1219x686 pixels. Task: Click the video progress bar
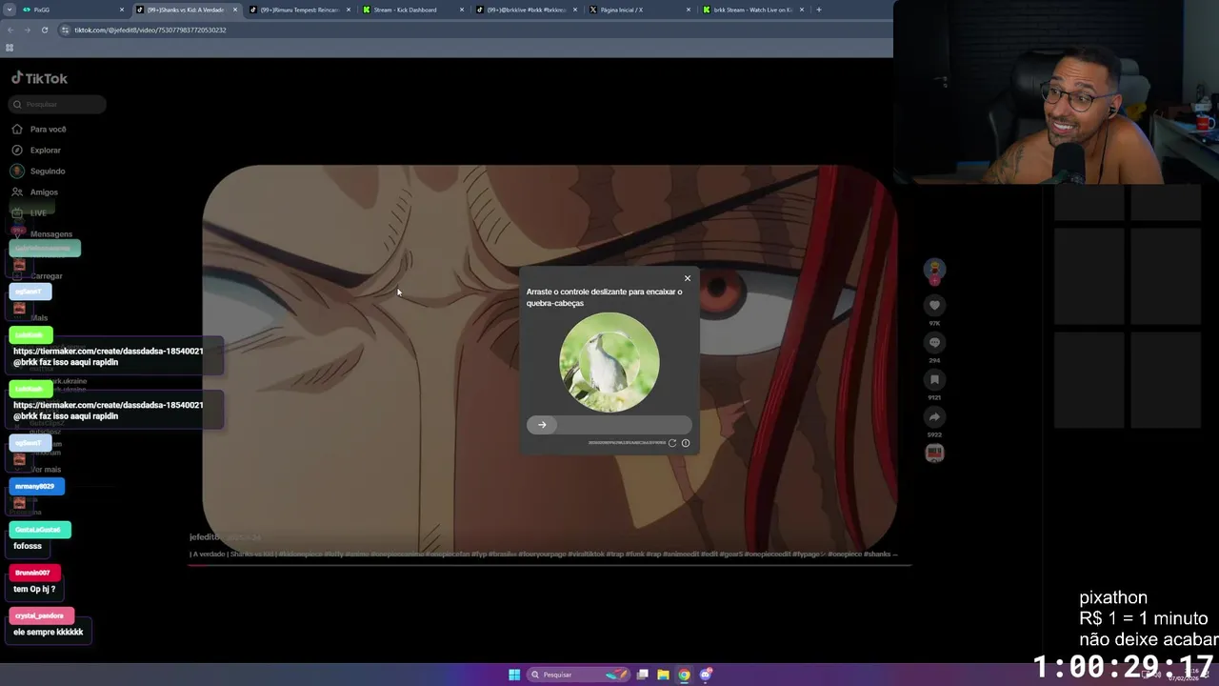[x=550, y=565]
